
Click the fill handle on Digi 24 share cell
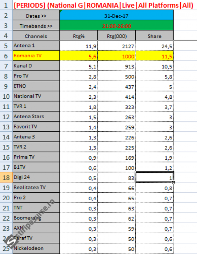point(174,182)
